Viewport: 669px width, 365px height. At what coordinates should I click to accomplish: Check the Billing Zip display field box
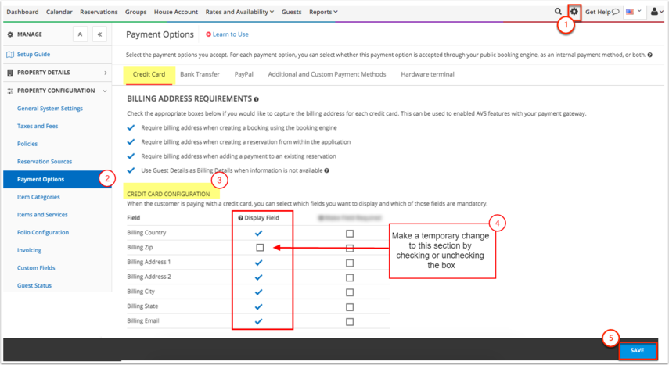[x=260, y=248]
